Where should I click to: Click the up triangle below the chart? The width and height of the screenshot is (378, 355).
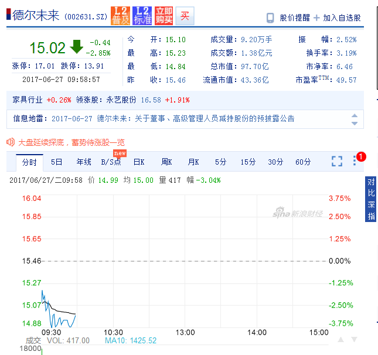(341, 340)
